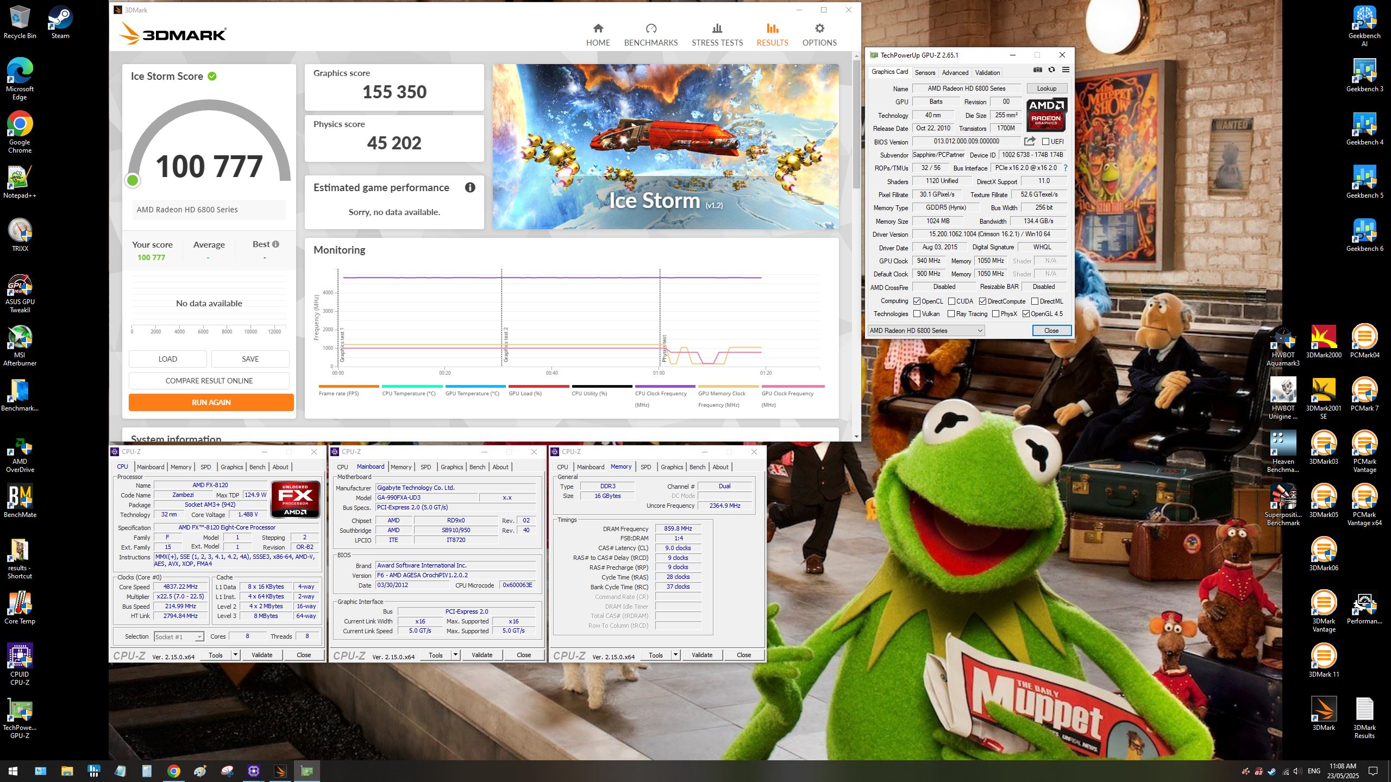Viewport: 1391px width, 782px height.
Task: Open the Steam desktop shortcut
Action: point(60,22)
